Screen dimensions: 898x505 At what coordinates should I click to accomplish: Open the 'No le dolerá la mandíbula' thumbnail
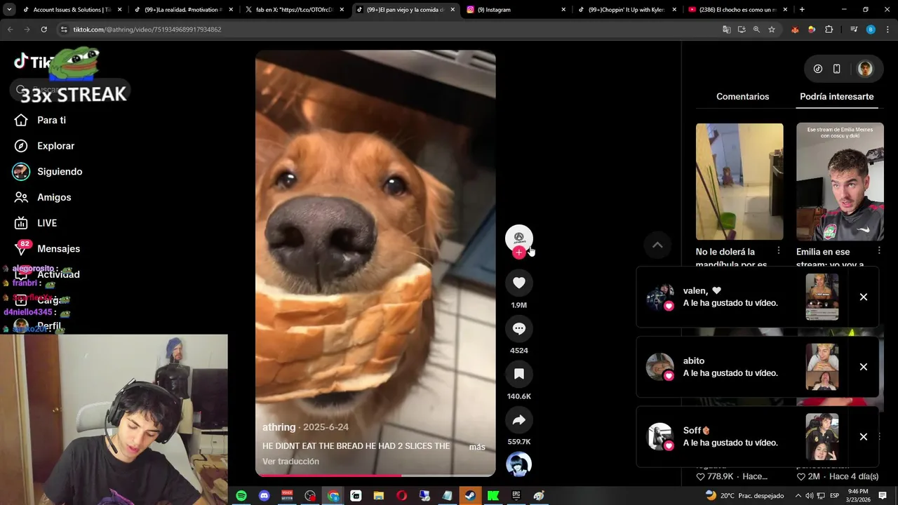739,182
